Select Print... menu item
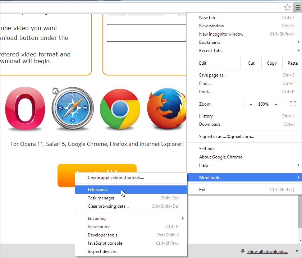 coord(244,92)
